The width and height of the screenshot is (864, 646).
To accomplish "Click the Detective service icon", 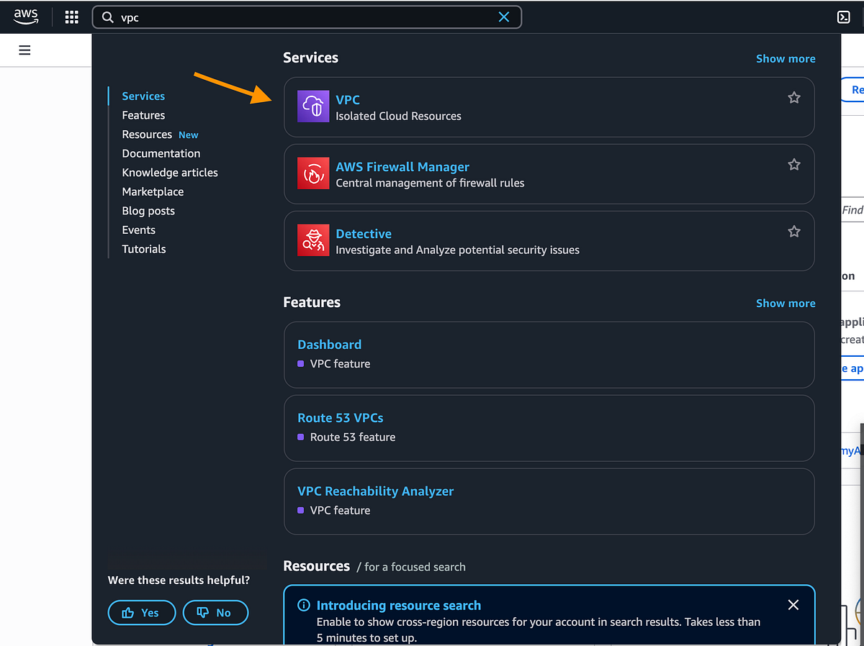I will point(312,240).
